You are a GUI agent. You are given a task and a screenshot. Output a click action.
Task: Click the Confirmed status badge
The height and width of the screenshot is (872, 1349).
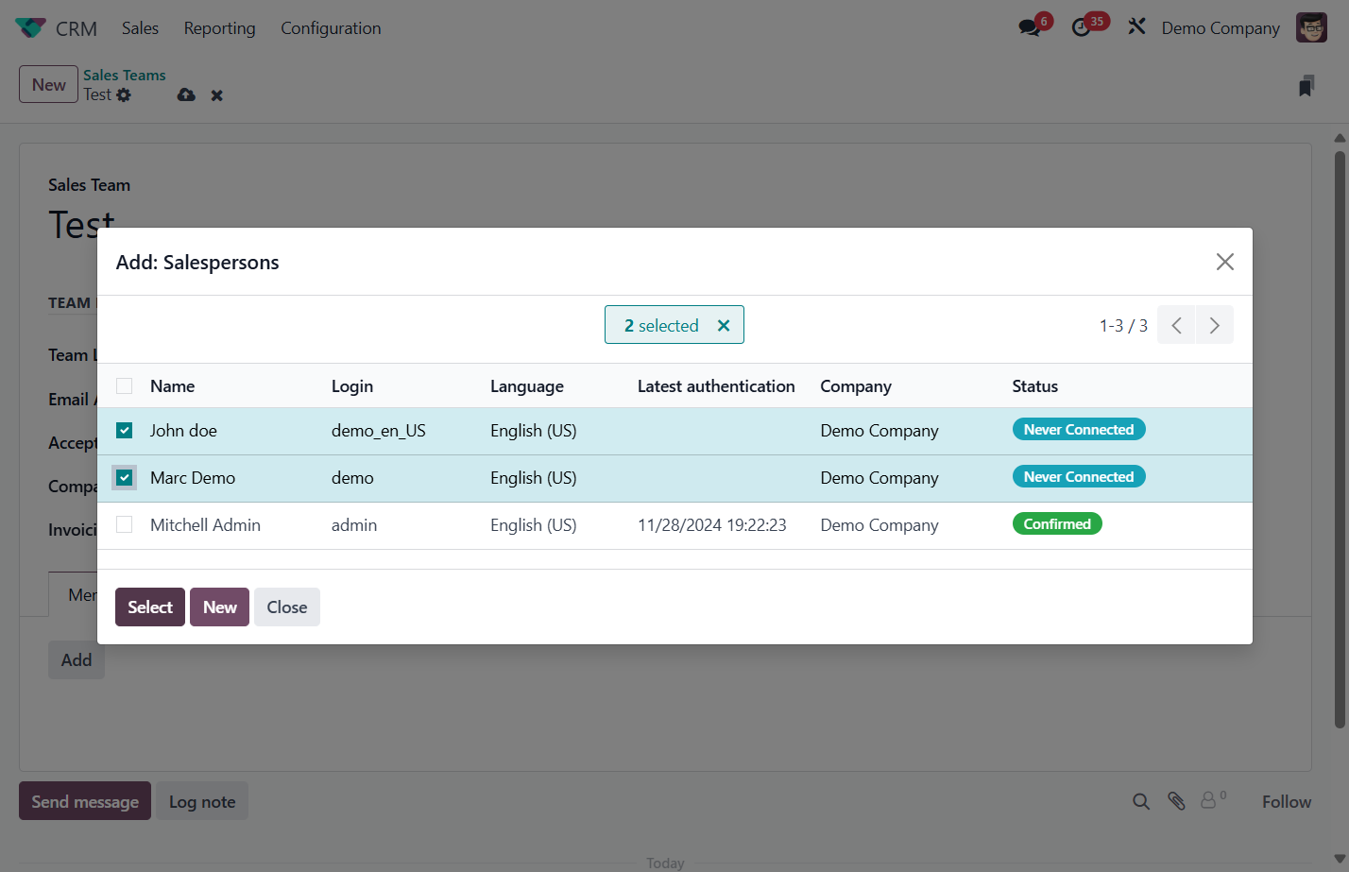1057,523
